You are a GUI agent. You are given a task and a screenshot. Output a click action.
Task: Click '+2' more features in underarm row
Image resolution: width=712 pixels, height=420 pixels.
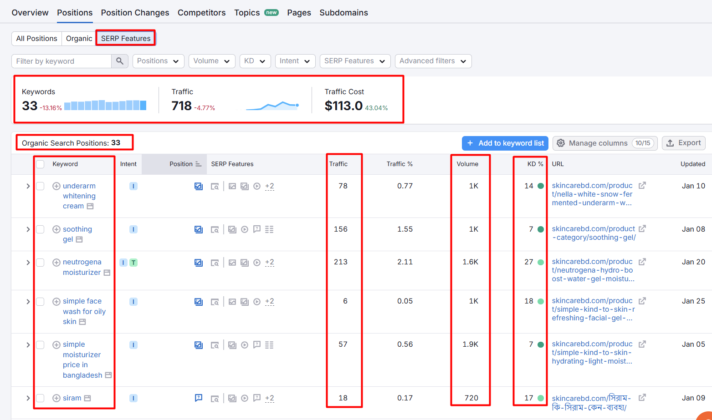pos(270,186)
